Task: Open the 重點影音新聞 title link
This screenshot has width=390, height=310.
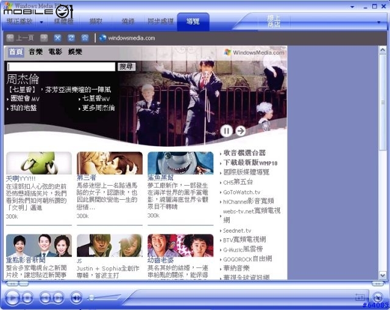Action: [x=26, y=260]
